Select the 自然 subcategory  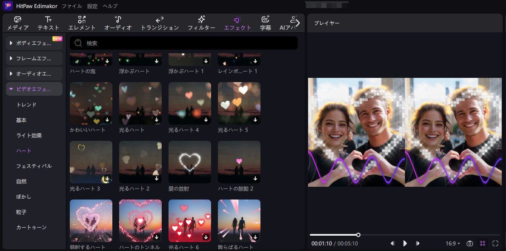point(21,182)
